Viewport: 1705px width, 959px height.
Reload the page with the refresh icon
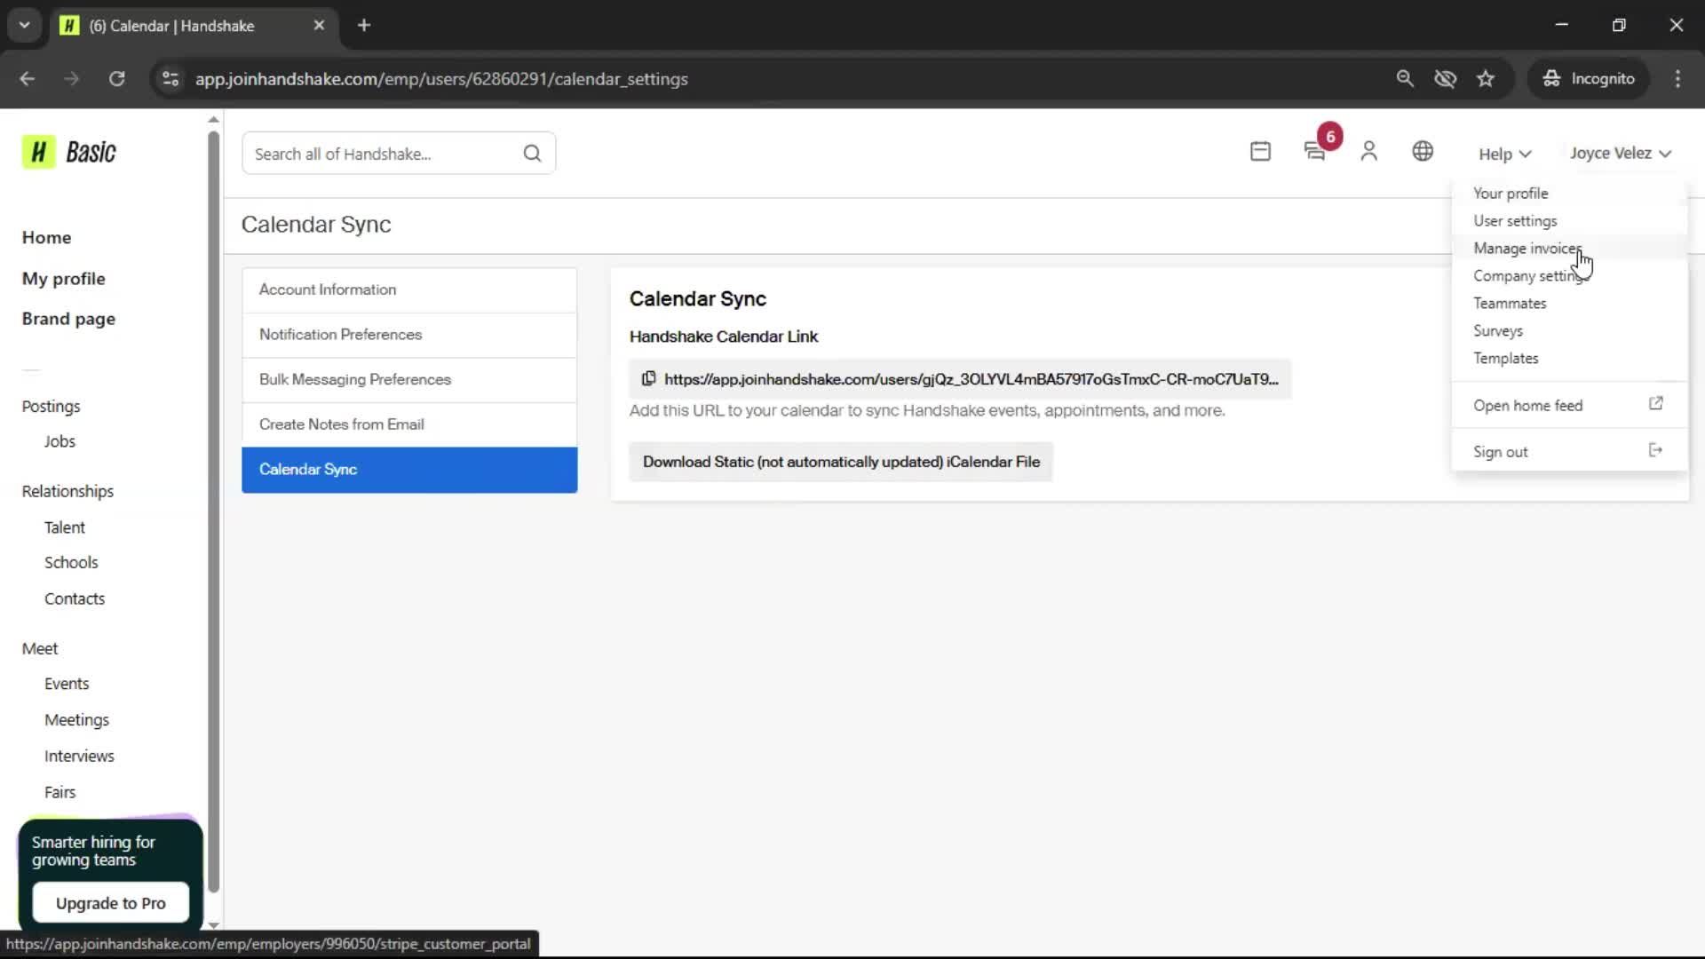[x=117, y=79]
